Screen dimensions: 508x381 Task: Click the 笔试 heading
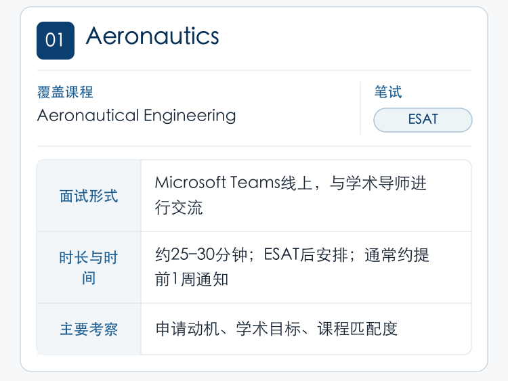388,91
